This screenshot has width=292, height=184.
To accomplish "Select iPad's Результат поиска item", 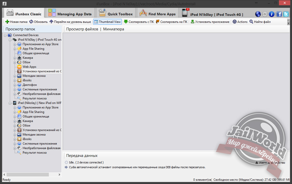I will click(34, 153).
